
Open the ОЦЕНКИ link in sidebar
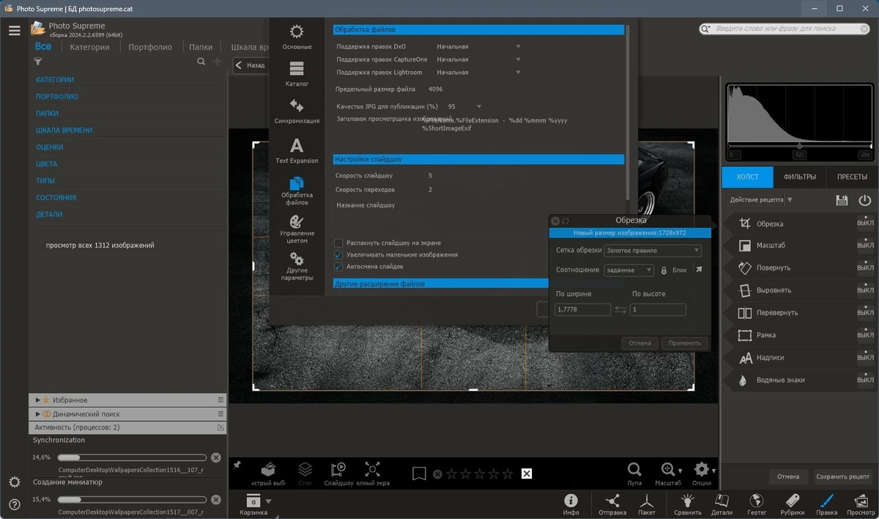click(49, 147)
